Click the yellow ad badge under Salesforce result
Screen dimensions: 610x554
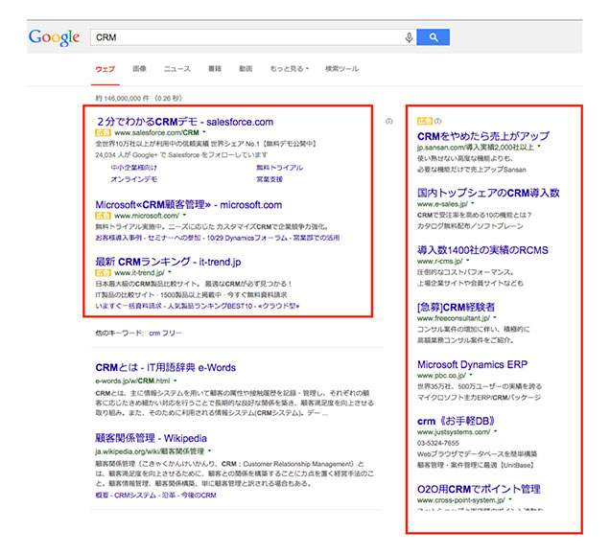pos(104,132)
